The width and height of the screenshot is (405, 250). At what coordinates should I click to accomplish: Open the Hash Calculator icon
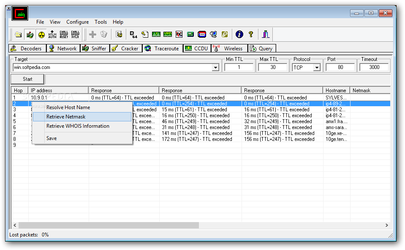tap(190, 34)
